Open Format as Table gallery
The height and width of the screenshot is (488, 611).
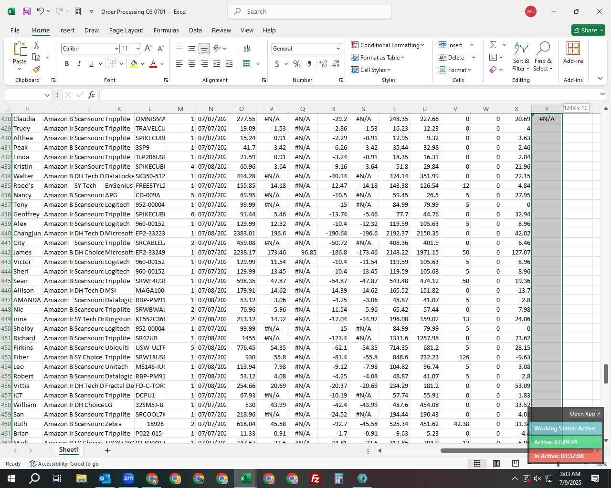pyautogui.click(x=378, y=58)
